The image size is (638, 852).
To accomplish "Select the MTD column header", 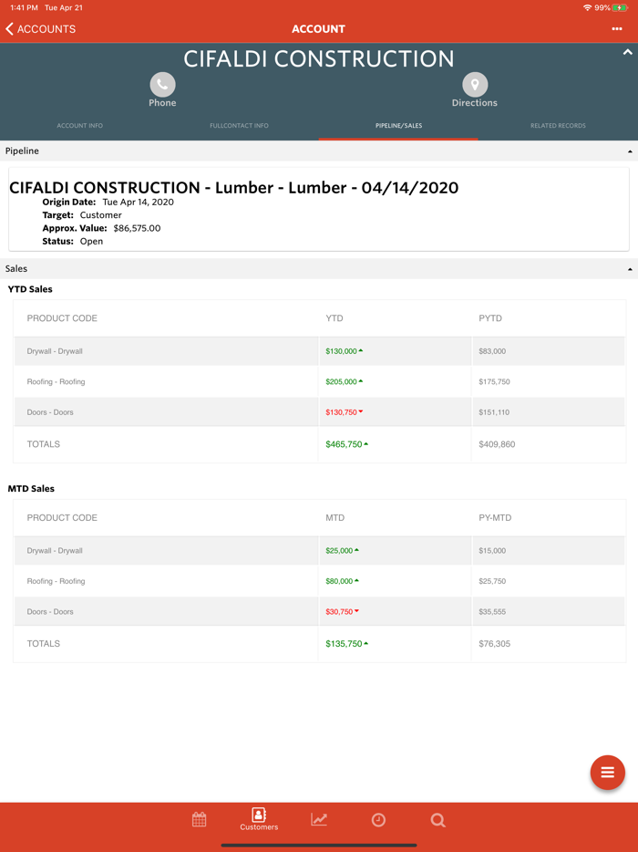I will [x=335, y=518].
